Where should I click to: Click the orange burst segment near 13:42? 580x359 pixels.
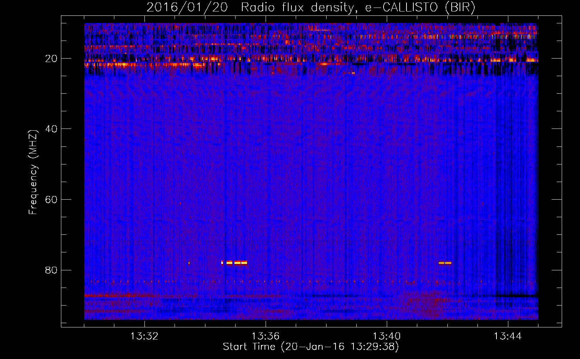(445, 263)
